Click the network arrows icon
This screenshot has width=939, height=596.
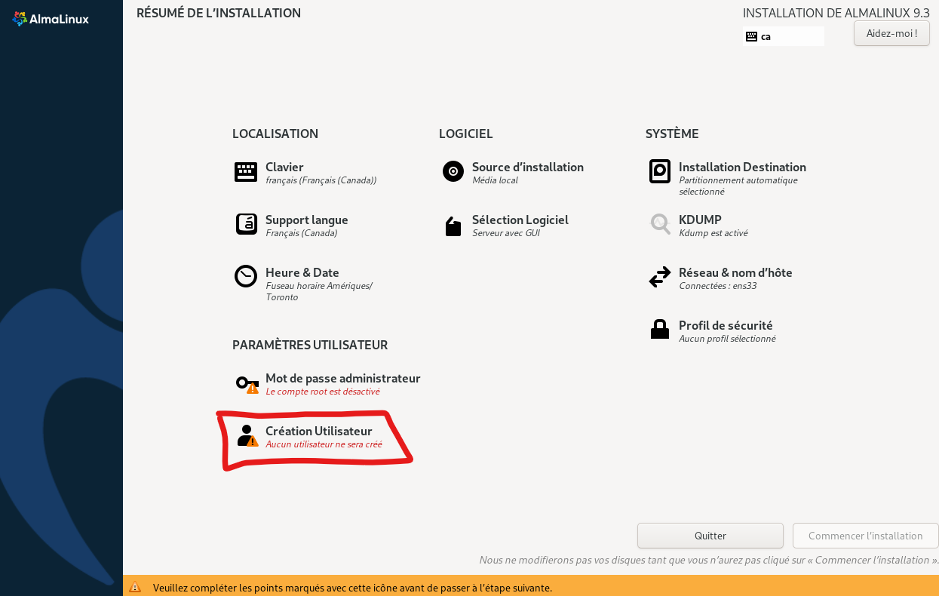click(659, 277)
